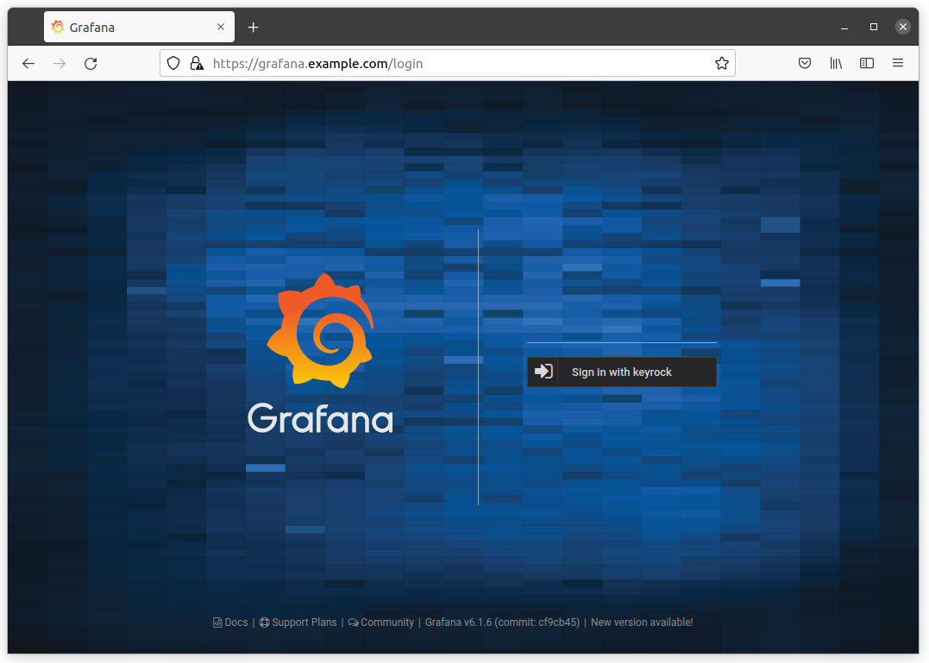The height and width of the screenshot is (663, 929).
Task: Open Firefox hamburger menu
Action: [898, 63]
